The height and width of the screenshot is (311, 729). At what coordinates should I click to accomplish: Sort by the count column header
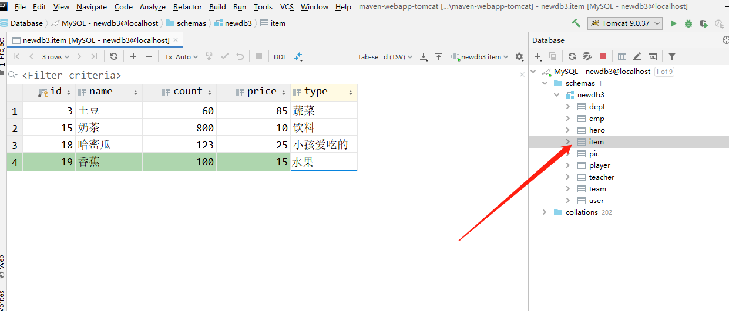tap(179, 92)
